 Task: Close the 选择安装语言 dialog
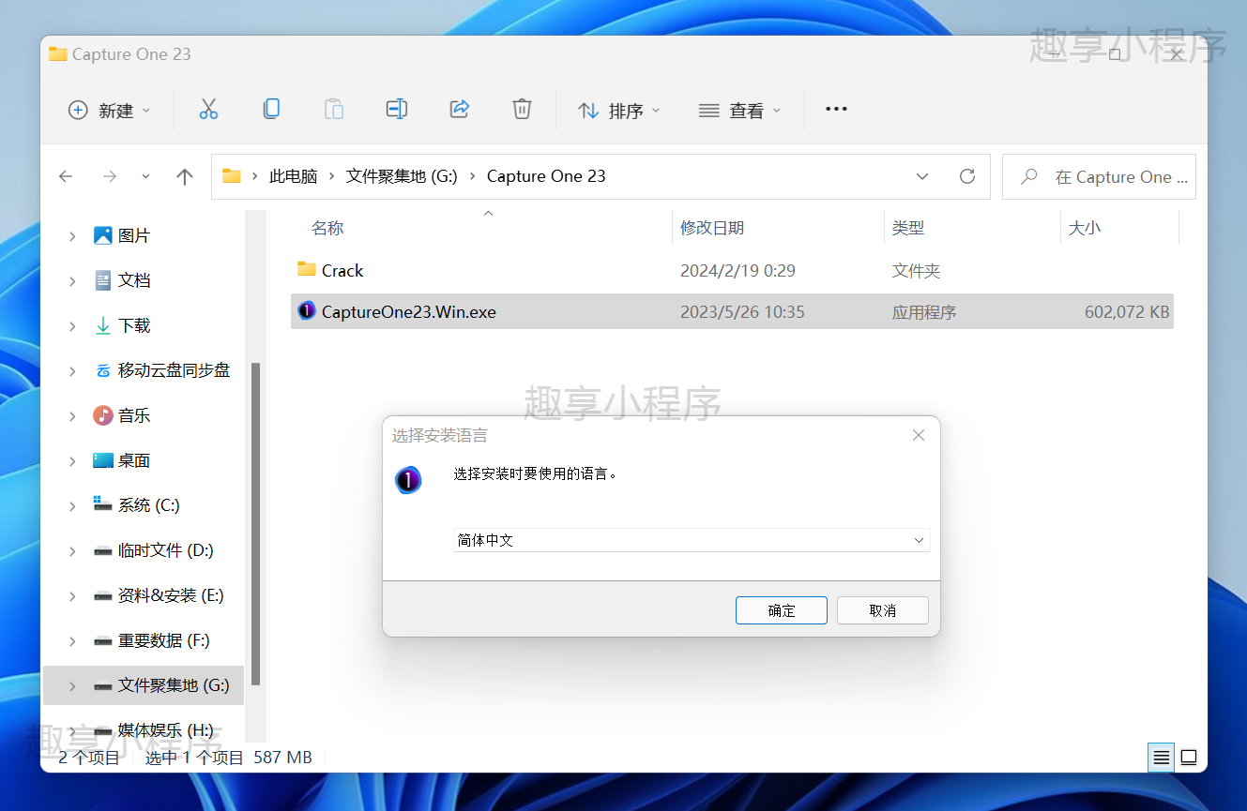point(919,435)
